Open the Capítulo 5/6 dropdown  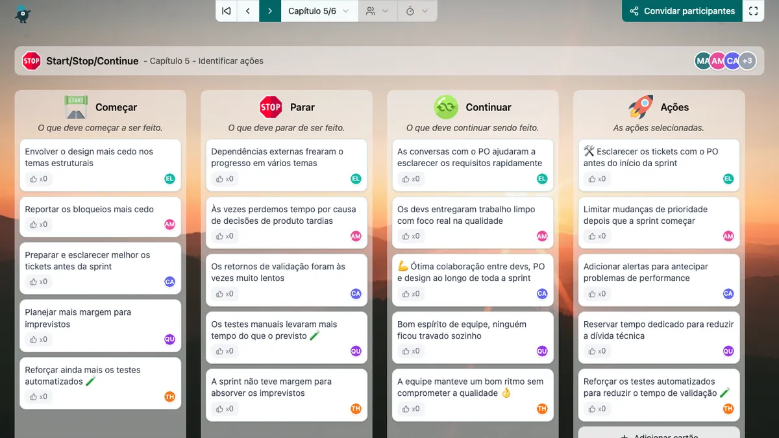[x=319, y=11]
